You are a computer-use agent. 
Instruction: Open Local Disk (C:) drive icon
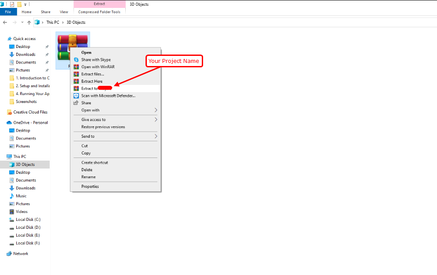(x=12, y=220)
